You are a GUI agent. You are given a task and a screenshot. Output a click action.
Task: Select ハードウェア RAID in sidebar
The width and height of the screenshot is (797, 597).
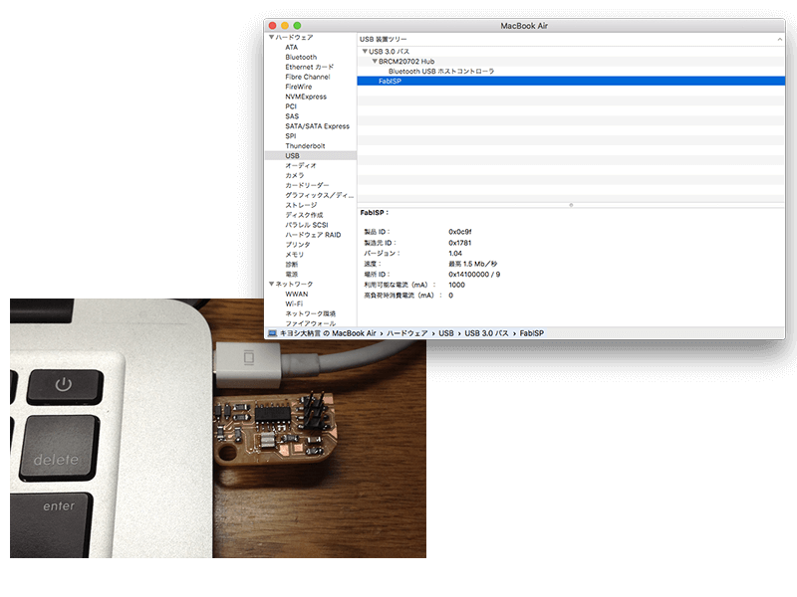click(x=313, y=235)
